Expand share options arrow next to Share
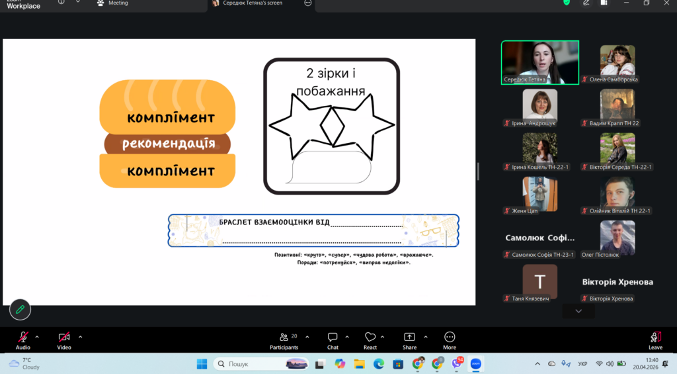The width and height of the screenshot is (677, 374). click(x=425, y=336)
